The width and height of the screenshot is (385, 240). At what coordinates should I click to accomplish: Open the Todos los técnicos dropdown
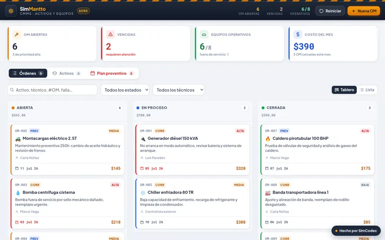pyautogui.click(x=178, y=90)
